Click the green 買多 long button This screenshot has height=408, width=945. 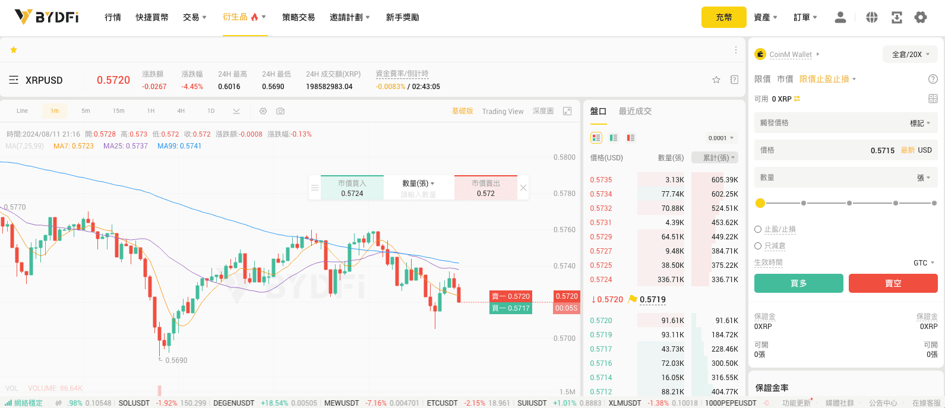(x=799, y=283)
